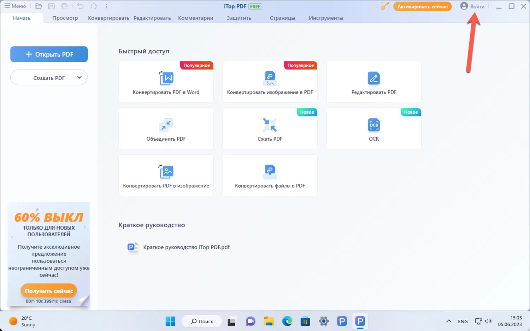Open the three-dot more options menu
Image resolution: width=530 pixels, height=331 pixels.
106,6
